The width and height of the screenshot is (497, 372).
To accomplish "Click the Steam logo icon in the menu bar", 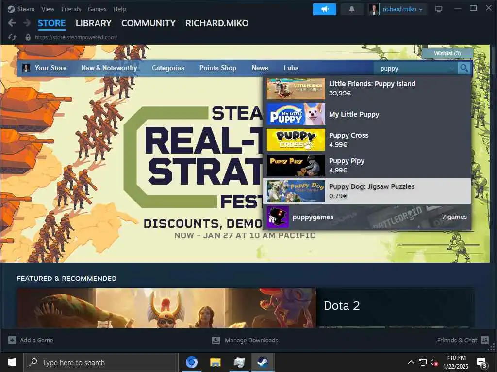I will click(x=11, y=9).
